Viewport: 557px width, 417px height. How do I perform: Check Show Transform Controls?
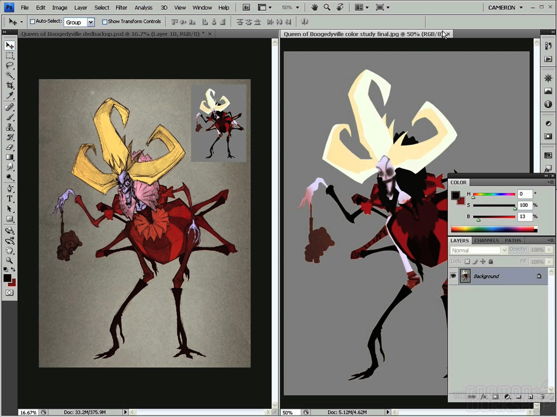[105, 22]
